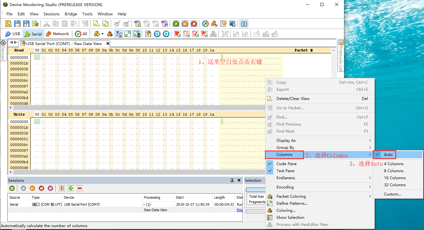Stop monitoring using the red stop icon

click(194, 23)
